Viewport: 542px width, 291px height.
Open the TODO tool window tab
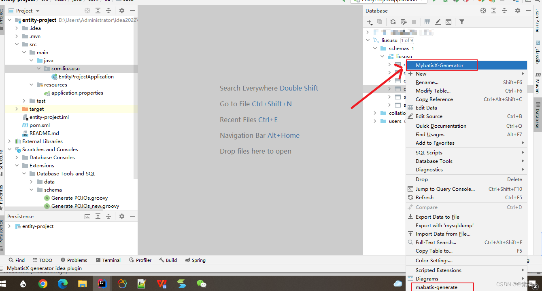click(x=43, y=260)
